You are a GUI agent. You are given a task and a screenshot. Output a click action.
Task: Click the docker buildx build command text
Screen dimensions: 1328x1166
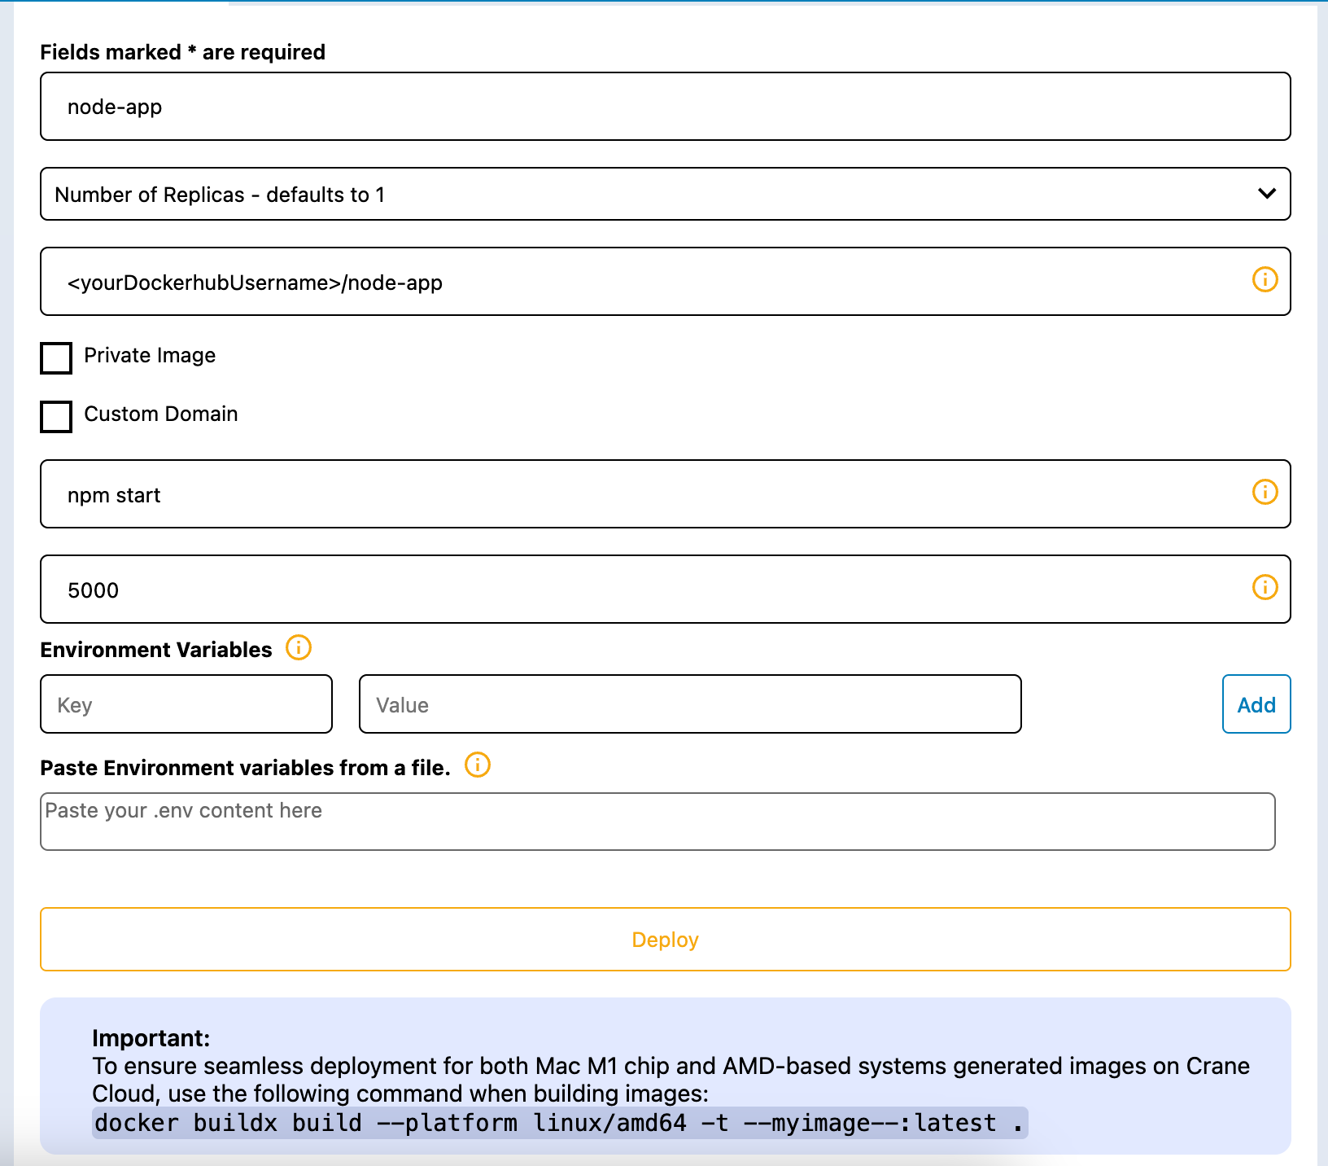[x=560, y=1123]
